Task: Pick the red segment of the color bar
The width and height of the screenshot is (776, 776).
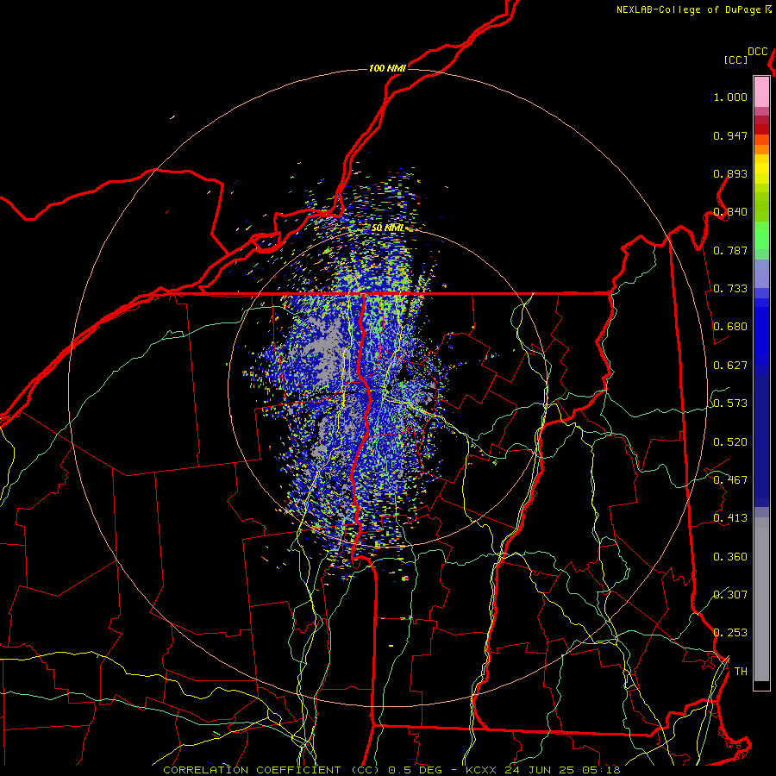Action: [x=761, y=129]
